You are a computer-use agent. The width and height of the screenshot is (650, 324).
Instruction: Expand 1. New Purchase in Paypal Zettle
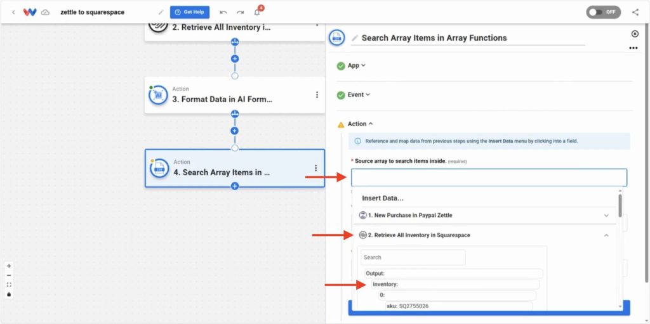[484, 216]
